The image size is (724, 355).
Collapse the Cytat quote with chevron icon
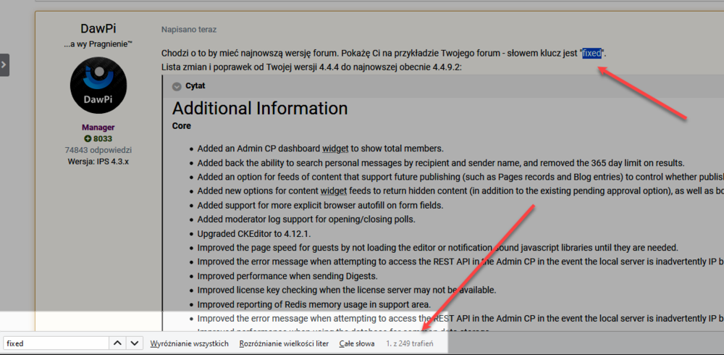coord(177,86)
